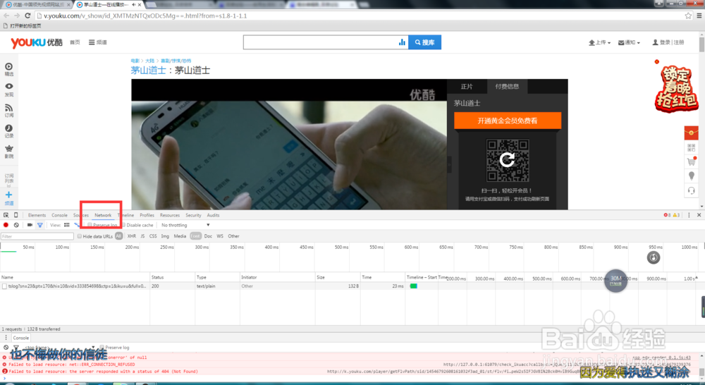
Task: Expand the 订阅列表 subscription list in sidebar
Action: click(9, 180)
